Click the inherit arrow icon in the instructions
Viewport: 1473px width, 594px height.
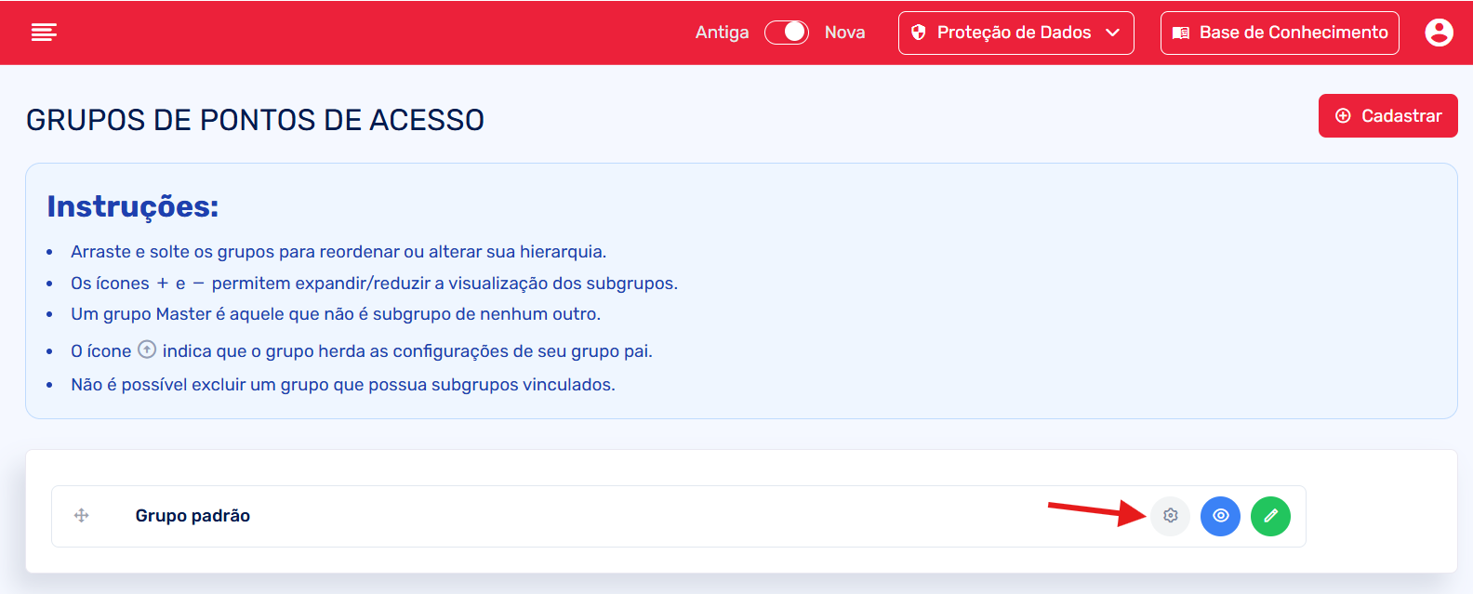pos(147,350)
